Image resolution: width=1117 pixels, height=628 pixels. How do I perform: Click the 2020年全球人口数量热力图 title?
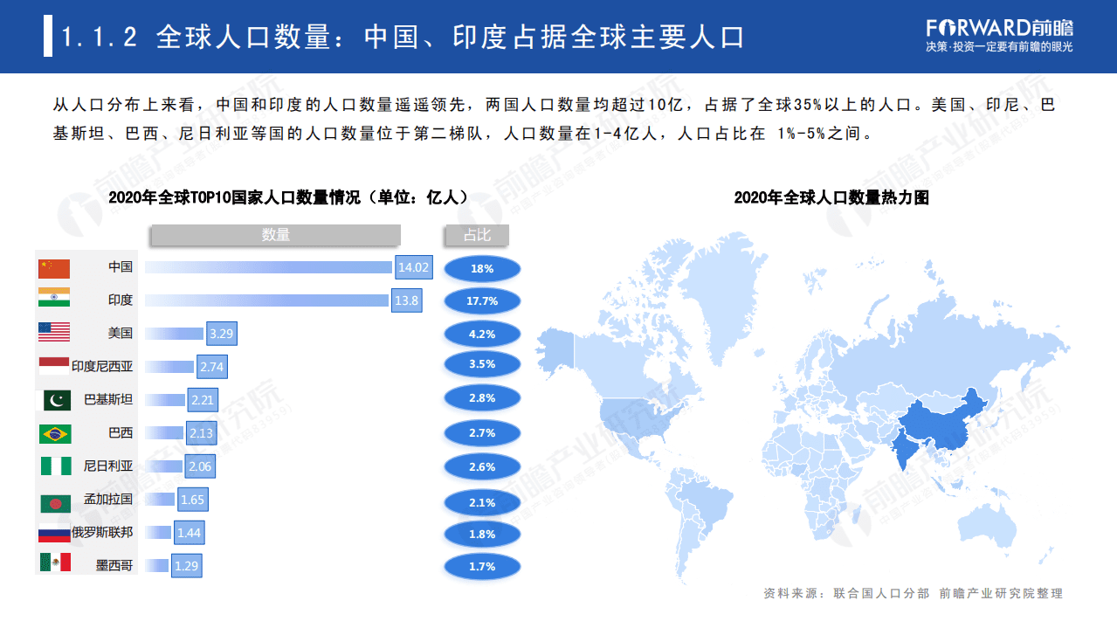[x=833, y=197]
